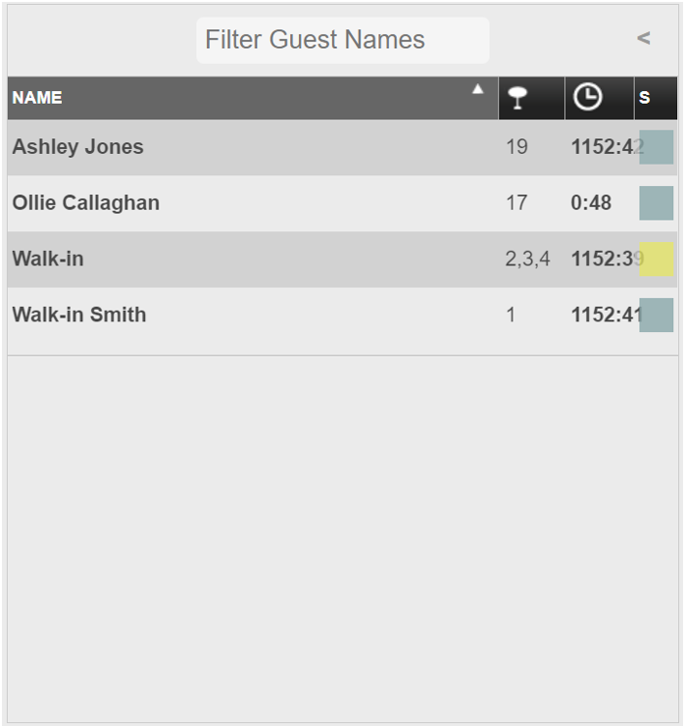The image size is (685, 727).
Task: Click Walk-in Smith's status color swatch
Action: [x=657, y=315]
